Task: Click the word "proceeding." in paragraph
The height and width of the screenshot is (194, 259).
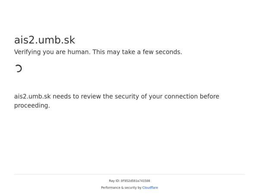Action: click(32, 106)
